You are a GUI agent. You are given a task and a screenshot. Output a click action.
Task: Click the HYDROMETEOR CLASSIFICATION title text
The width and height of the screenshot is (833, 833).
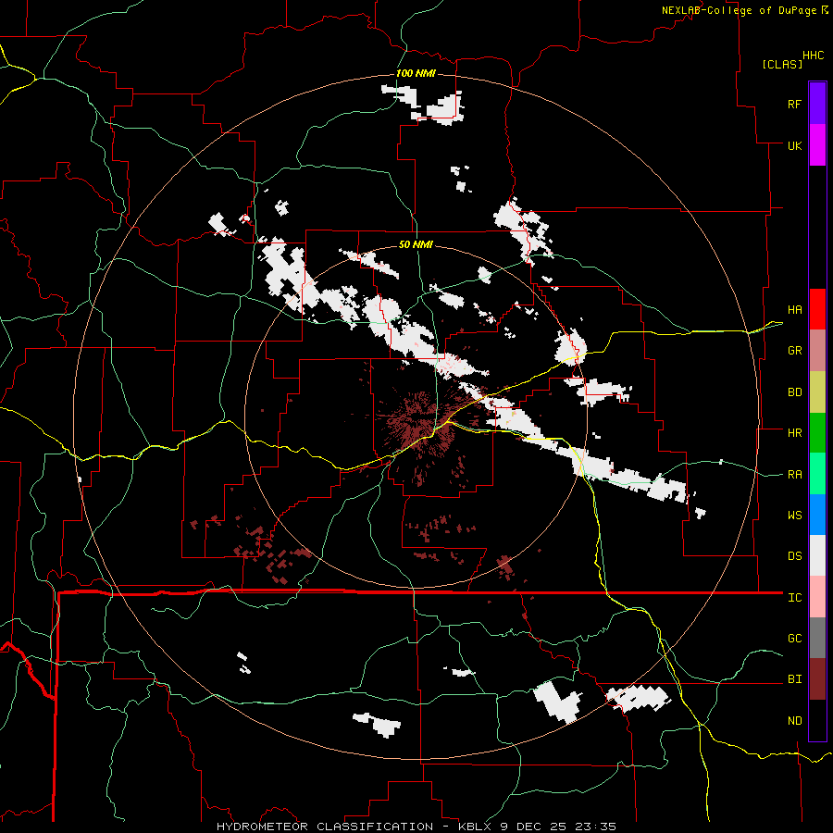pyautogui.click(x=325, y=827)
